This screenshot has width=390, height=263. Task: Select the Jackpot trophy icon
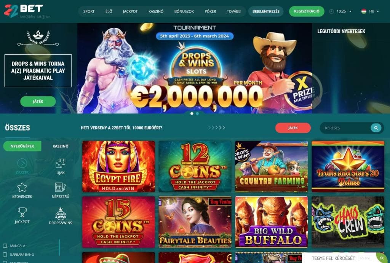pos(22,212)
